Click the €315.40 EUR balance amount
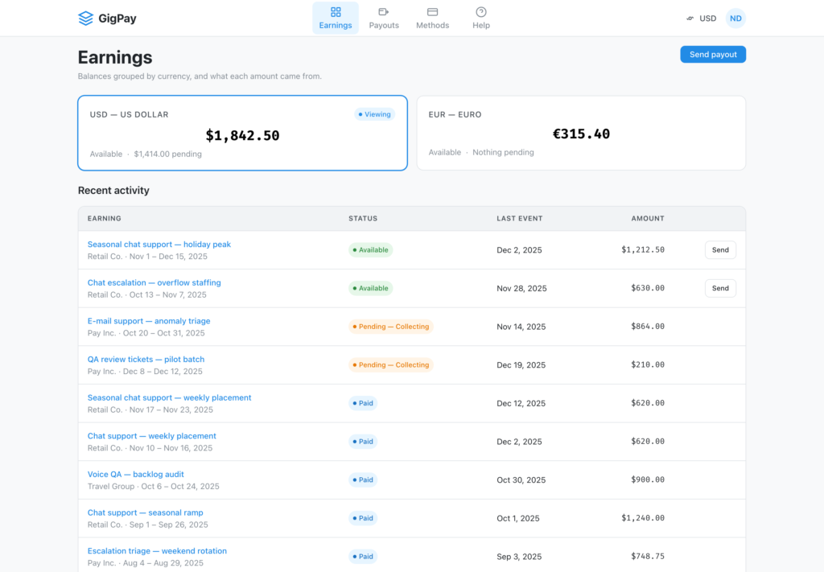 click(581, 134)
